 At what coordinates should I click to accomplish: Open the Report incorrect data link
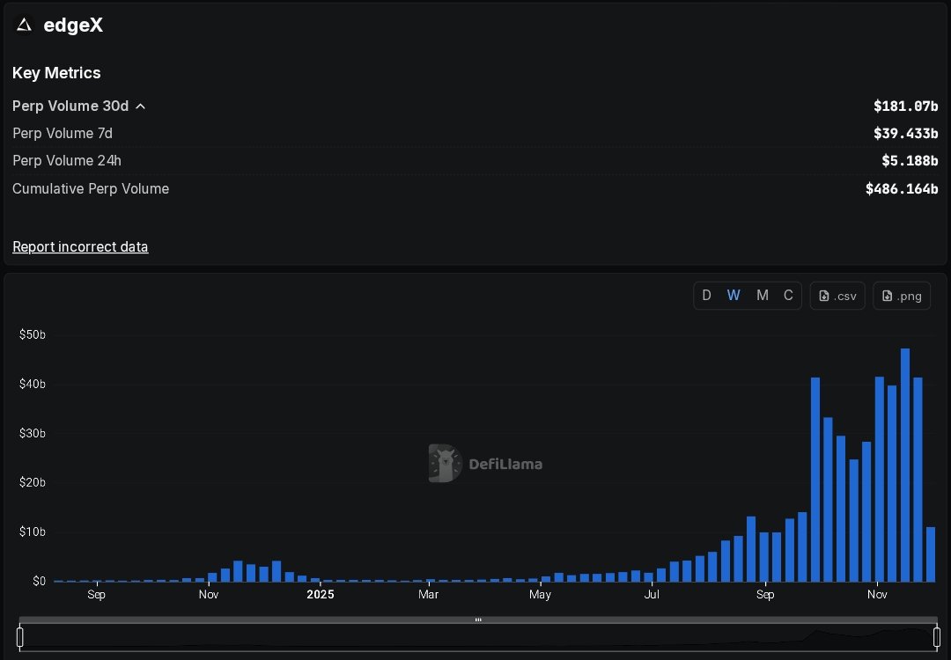(x=80, y=246)
